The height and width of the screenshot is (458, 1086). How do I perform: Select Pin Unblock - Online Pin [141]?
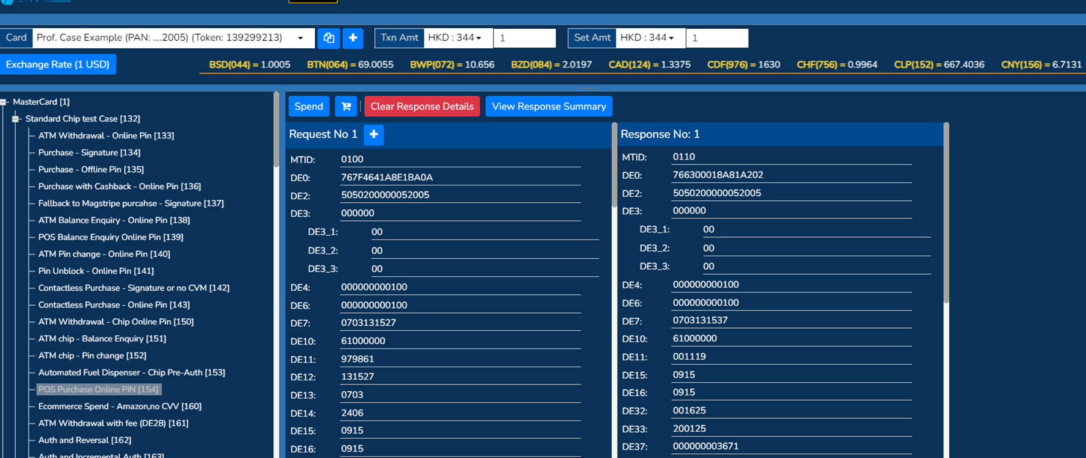pyautogui.click(x=96, y=271)
